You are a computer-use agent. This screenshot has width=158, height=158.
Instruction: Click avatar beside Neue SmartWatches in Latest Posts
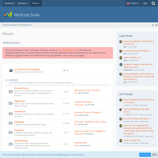[x=121, y=41]
